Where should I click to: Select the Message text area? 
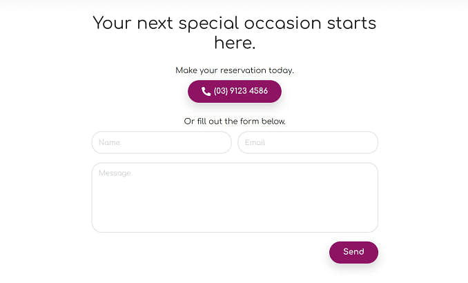pyautogui.click(x=235, y=197)
